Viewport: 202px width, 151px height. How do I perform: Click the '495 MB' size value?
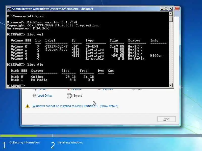click(x=118, y=56)
